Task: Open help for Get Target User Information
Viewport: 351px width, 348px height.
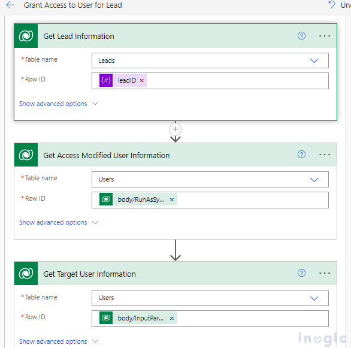Action: click(301, 273)
